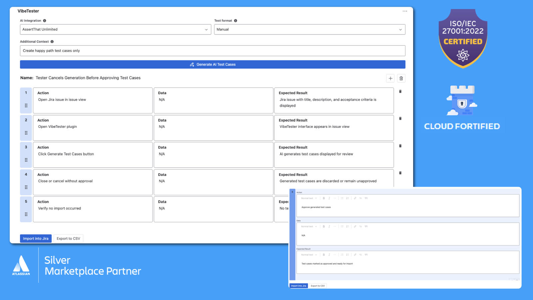Click the trash icon next to the plus button
533x300 pixels.
tap(401, 78)
